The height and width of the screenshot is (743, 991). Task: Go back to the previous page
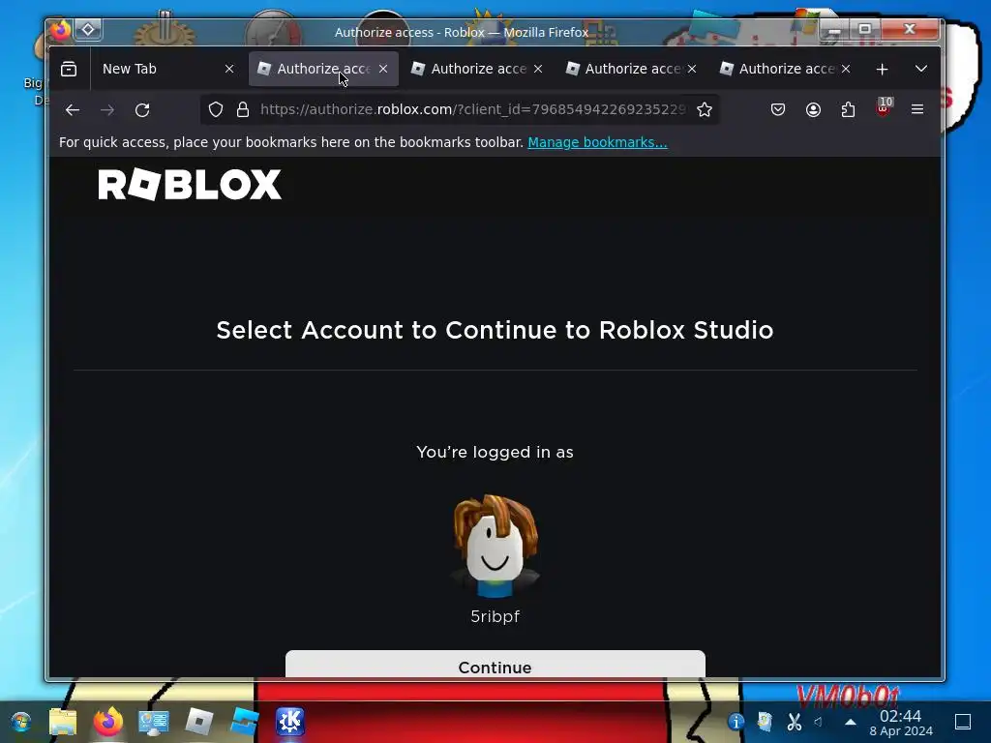tap(73, 110)
